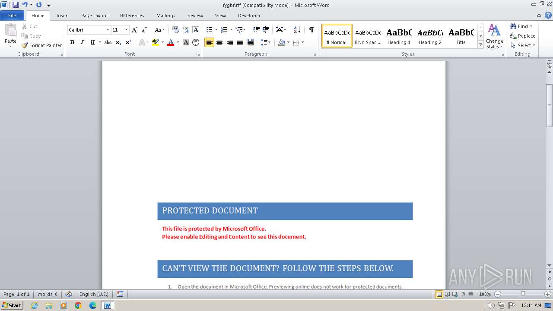The width and height of the screenshot is (553, 311).
Task: Toggle Align Text Left button
Action: [209, 42]
